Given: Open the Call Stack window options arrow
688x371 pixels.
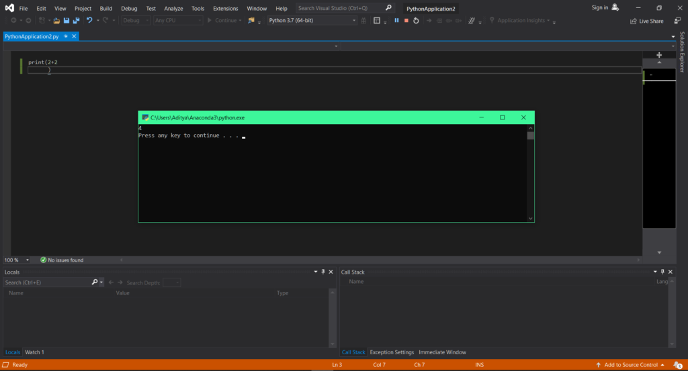Looking at the screenshot, I should [x=655, y=272].
